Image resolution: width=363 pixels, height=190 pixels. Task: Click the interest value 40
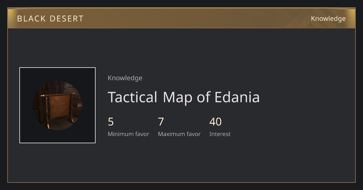coord(215,122)
